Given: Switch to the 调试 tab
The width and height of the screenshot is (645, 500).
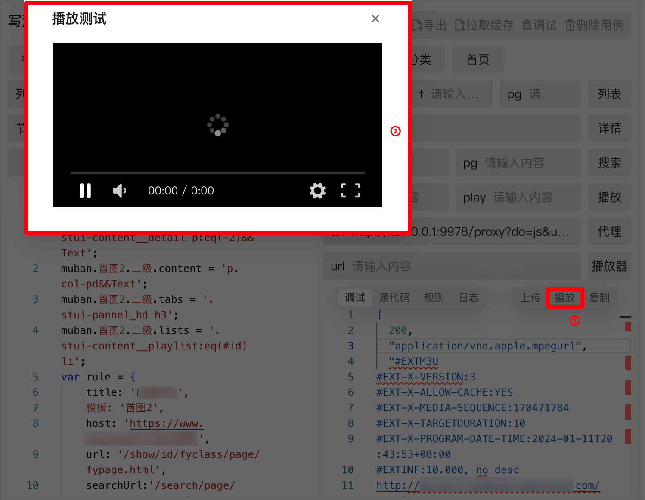Looking at the screenshot, I should click(x=355, y=298).
